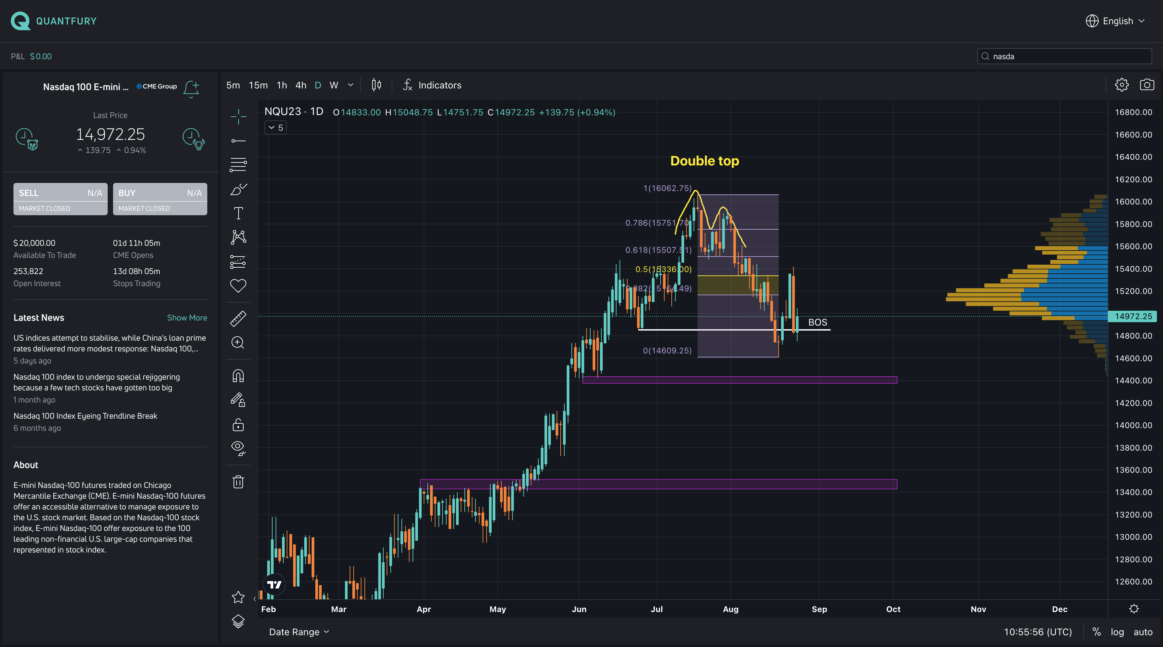Click the nasda search field
This screenshot has height=647, width=1163.
point(1064,56)
